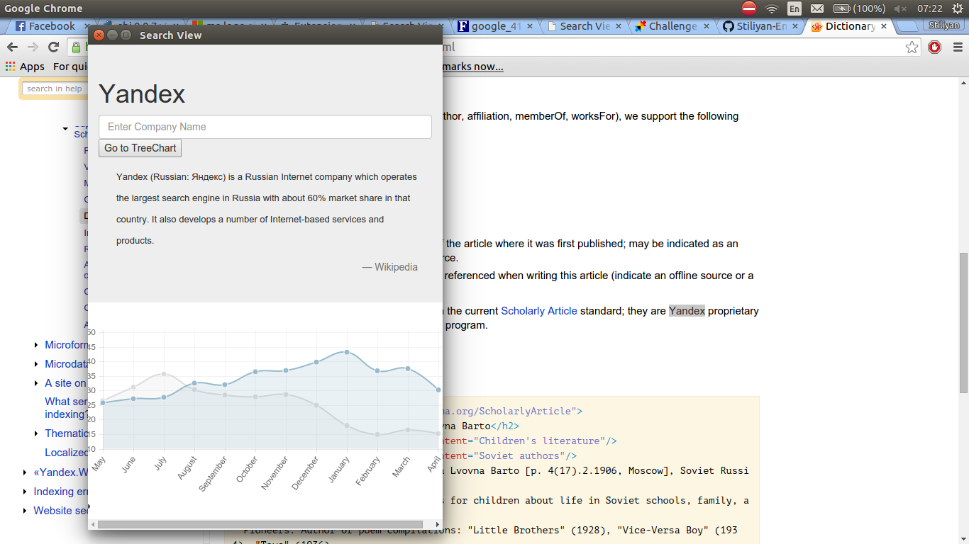Screen dimensions: 969x544
Task: Expand the Website se tree item
Action: click(x=25, y=511)
